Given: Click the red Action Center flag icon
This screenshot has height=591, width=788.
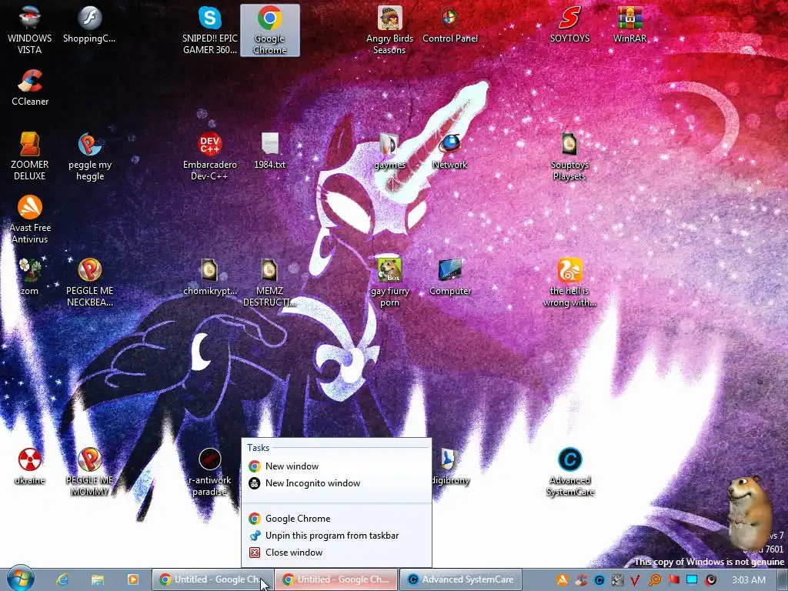Looking at the screenshot, I should pos(673,580).
